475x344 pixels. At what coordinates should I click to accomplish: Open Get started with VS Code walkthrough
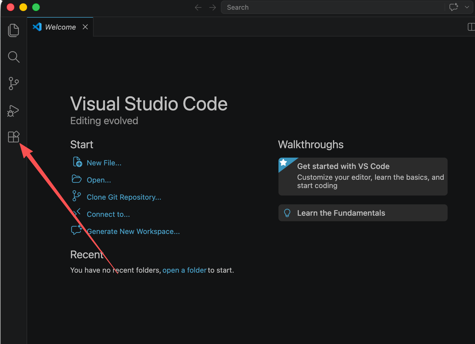click(x=363, y=176)
